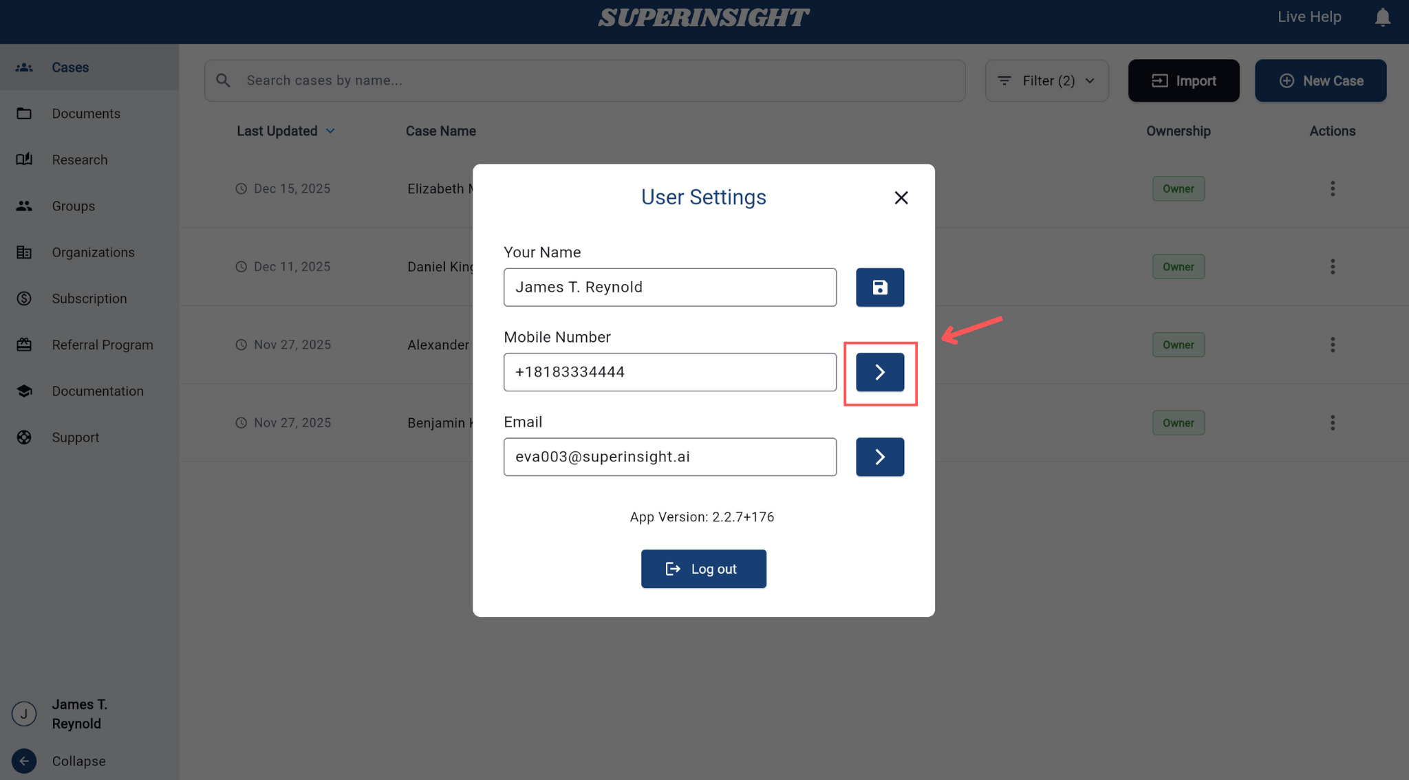Screen dimensions: 1409x780
Task: Click the Log out button
Action: pos(703,569)
